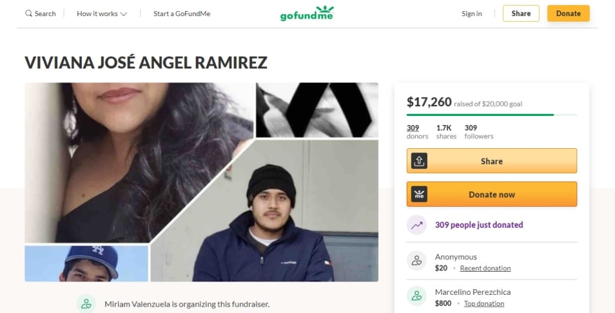Click the Sign in link
This screenshot has width=615, height=313.
tap(472, 14)
